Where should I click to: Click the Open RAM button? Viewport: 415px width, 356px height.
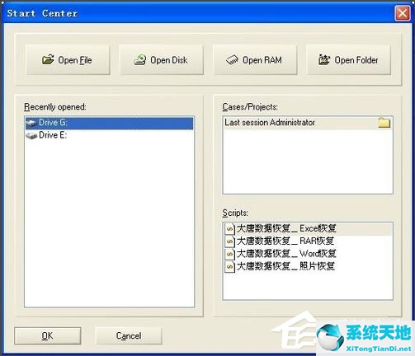coord(255,60)
